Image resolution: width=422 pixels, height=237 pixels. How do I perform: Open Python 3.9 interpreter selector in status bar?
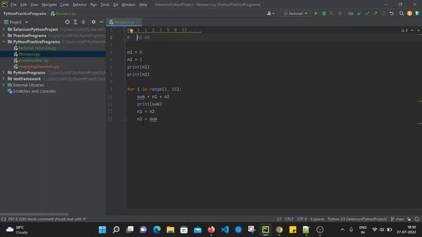coord(357,219)
